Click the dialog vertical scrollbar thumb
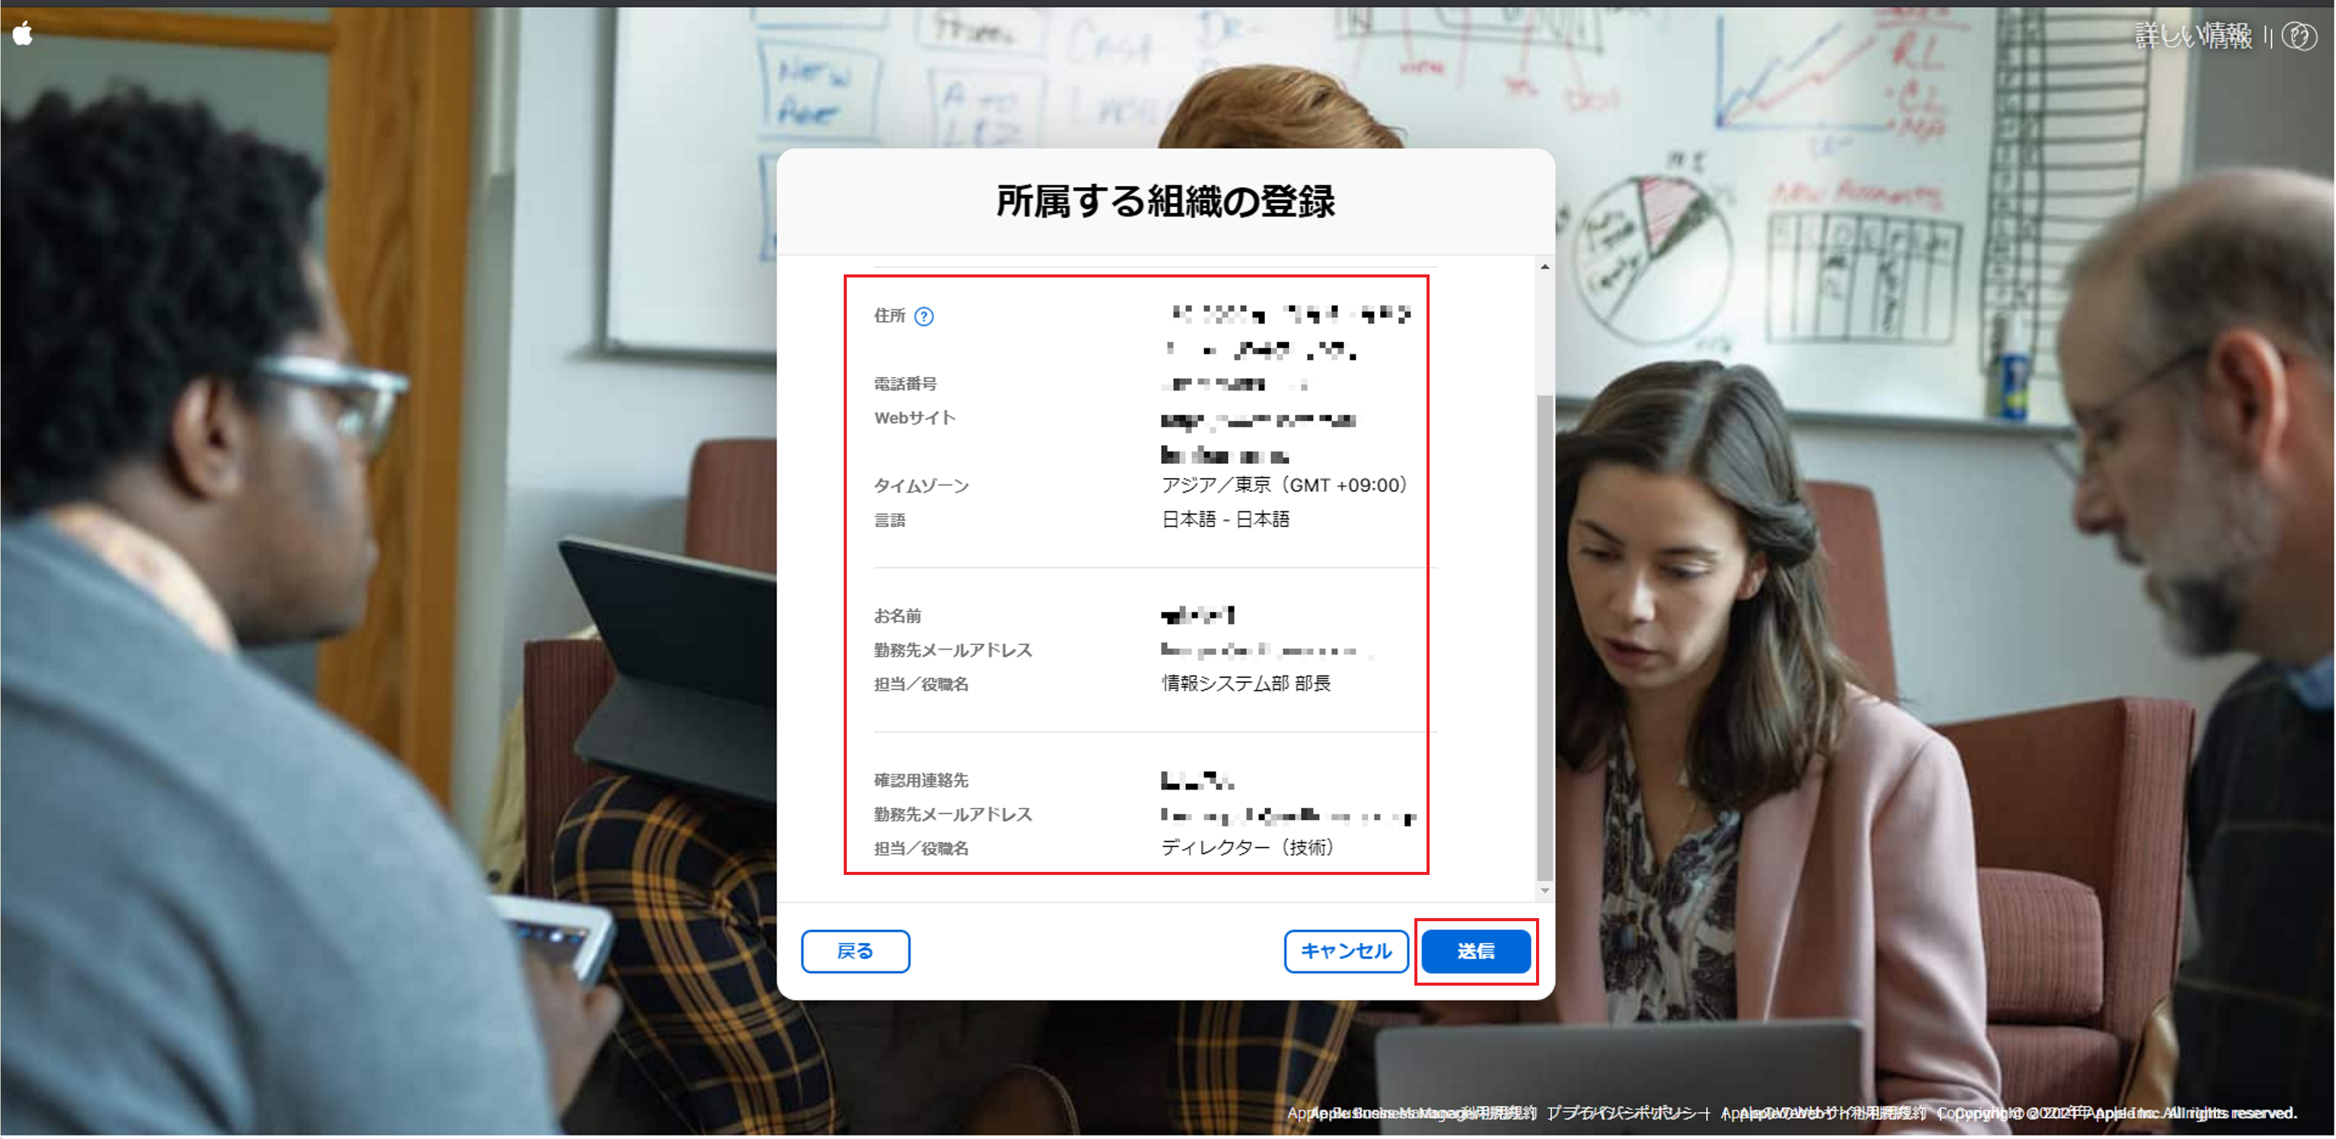Image resolution: width=2336 pixels, height=1139 pixels. (1545, 638)
